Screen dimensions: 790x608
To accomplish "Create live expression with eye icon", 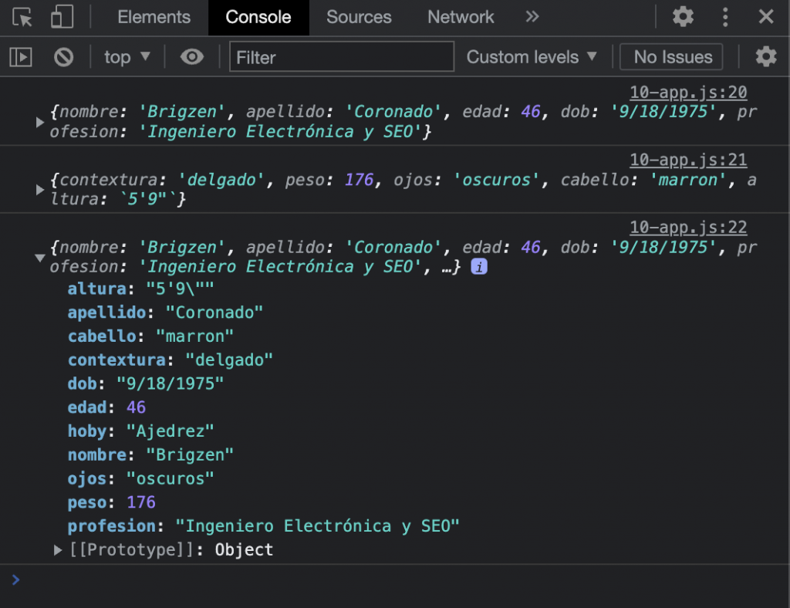I will [x=192, y=57].
